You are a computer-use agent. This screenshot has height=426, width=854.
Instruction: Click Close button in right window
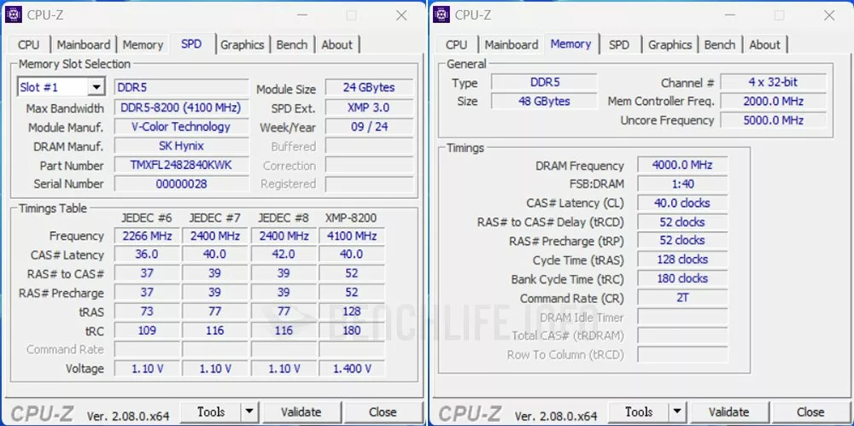coord(810,411)
